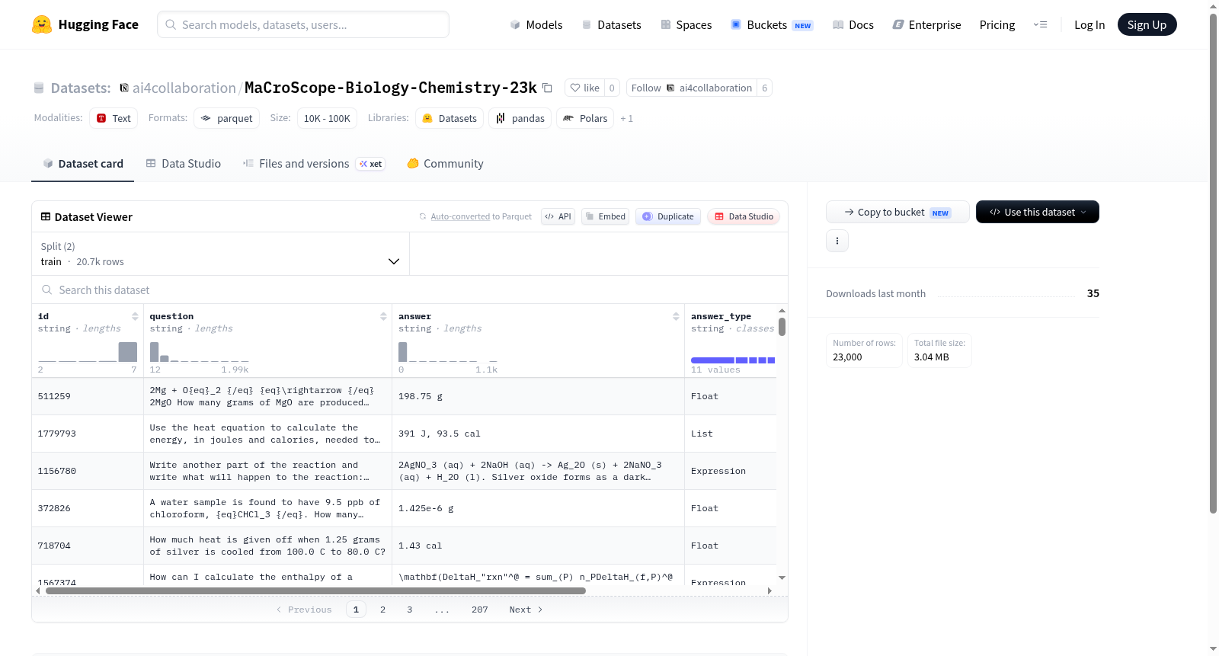Image resolution: width=1219 pixels, height=656 pixels.
Task: Open Spaces in the top navigation
Action: click(x=686, y=25)
